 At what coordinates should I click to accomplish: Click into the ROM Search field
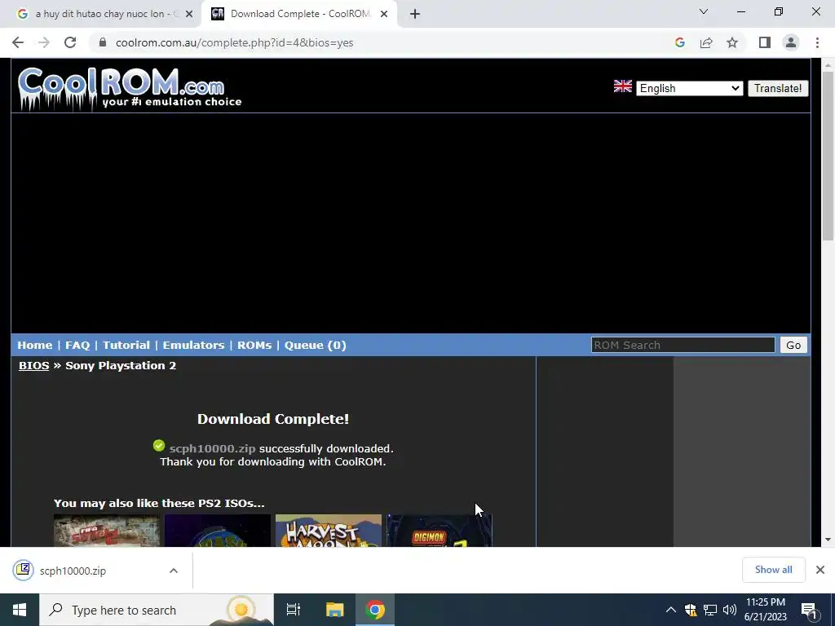tap(683, 345)
